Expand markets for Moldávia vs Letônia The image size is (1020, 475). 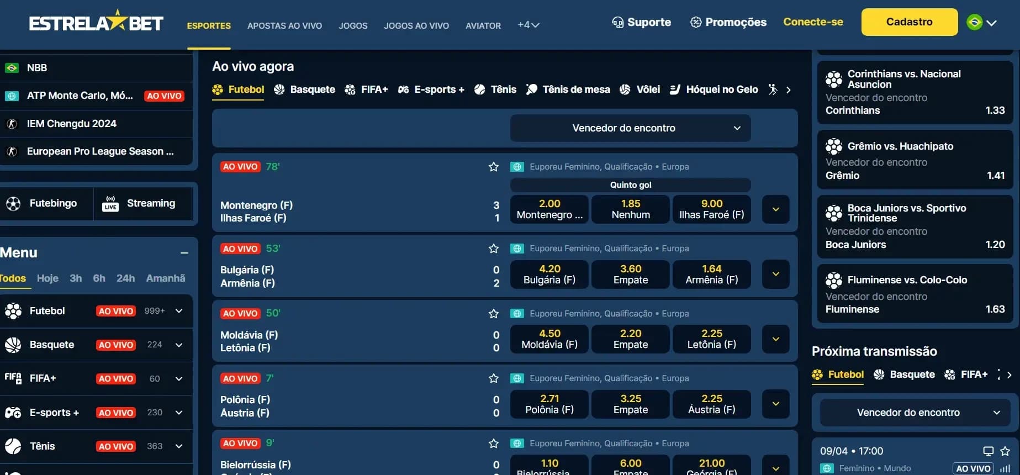pyautogui.click(x=776, y=339)
